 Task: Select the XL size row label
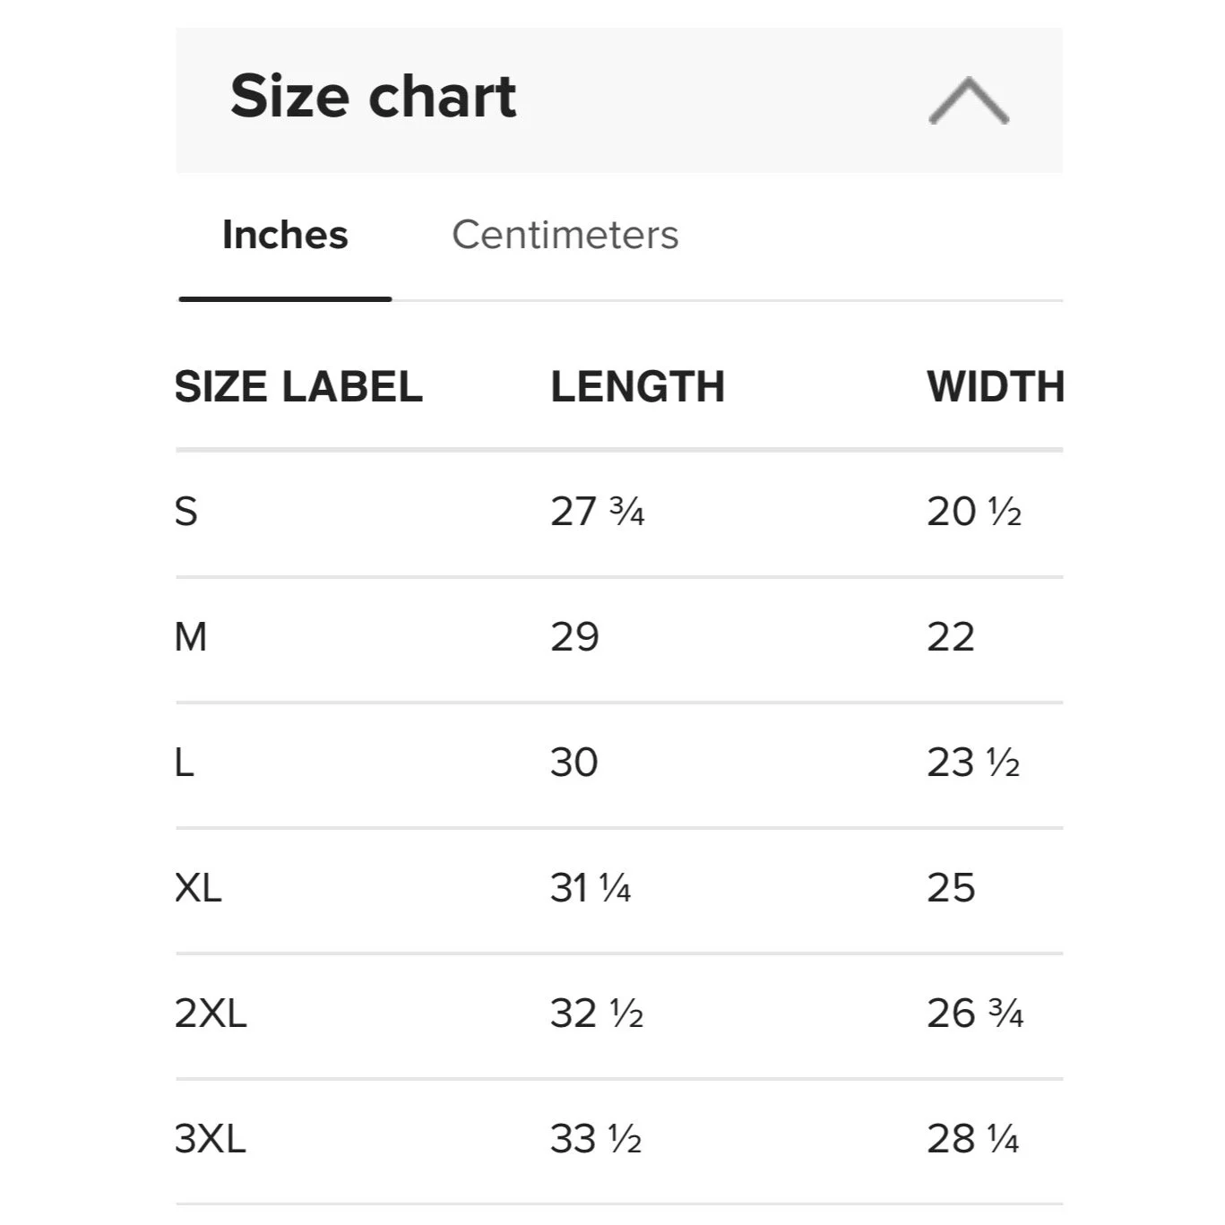tap(198, 889)
